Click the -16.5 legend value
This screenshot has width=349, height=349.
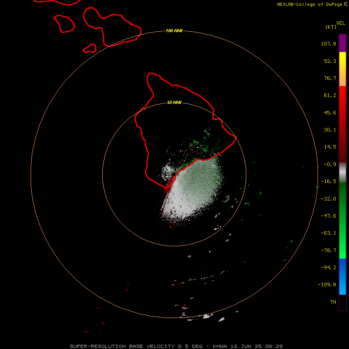click(x=328, y=181)
